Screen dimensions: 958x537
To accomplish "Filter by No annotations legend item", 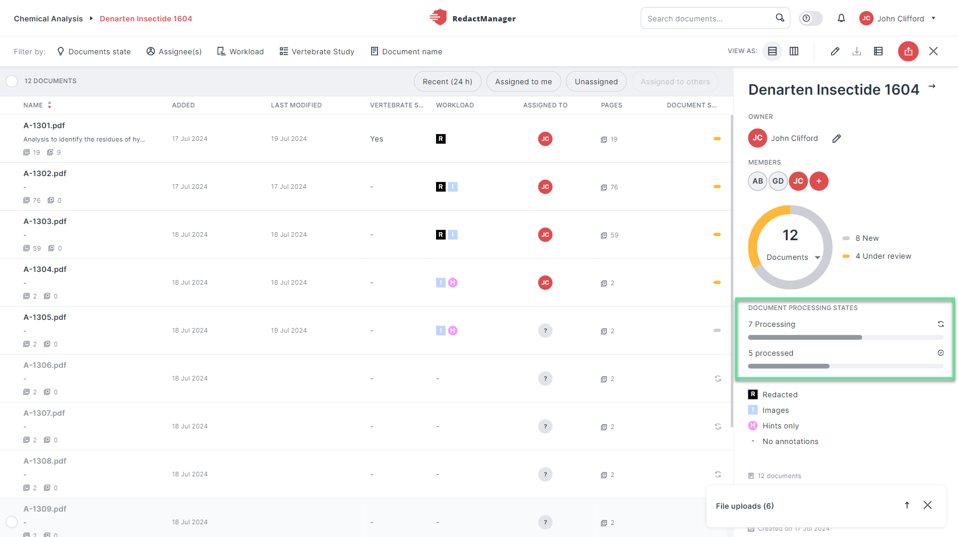I will (784, 441).
